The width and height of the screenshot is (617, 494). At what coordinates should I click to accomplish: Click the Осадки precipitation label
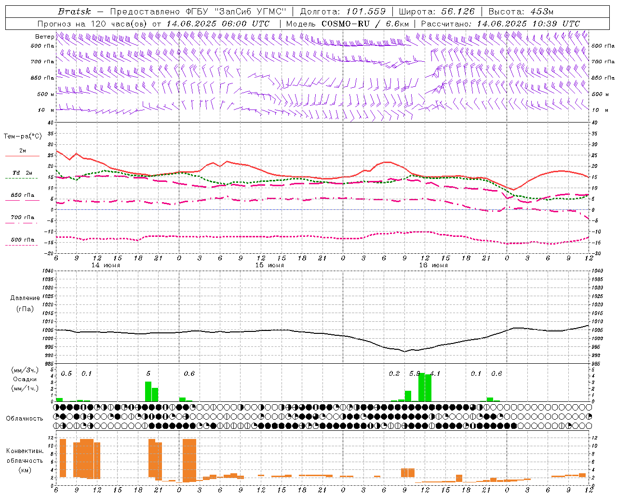[25, 379]
